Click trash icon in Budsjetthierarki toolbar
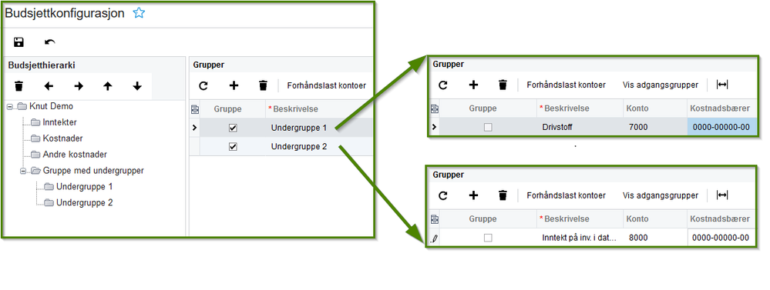 pos(18,86)
